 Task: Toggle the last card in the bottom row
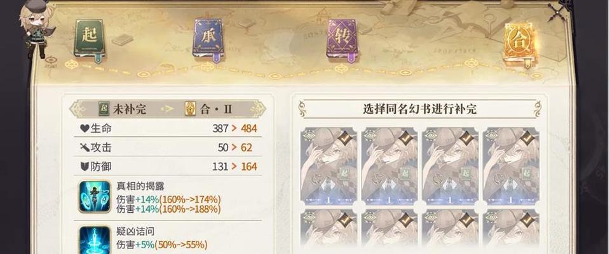pyautogui.click(x=511, y=229)
